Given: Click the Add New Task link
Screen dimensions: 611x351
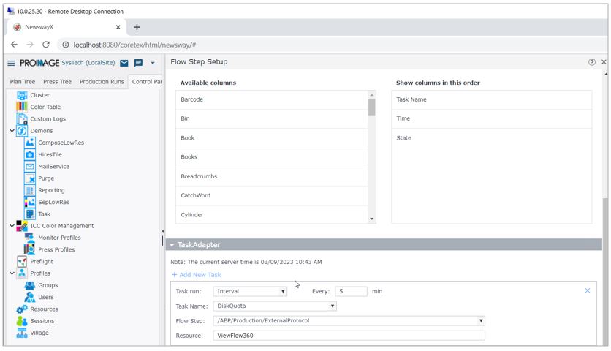Looking at the screenshot, I should 197,275.
